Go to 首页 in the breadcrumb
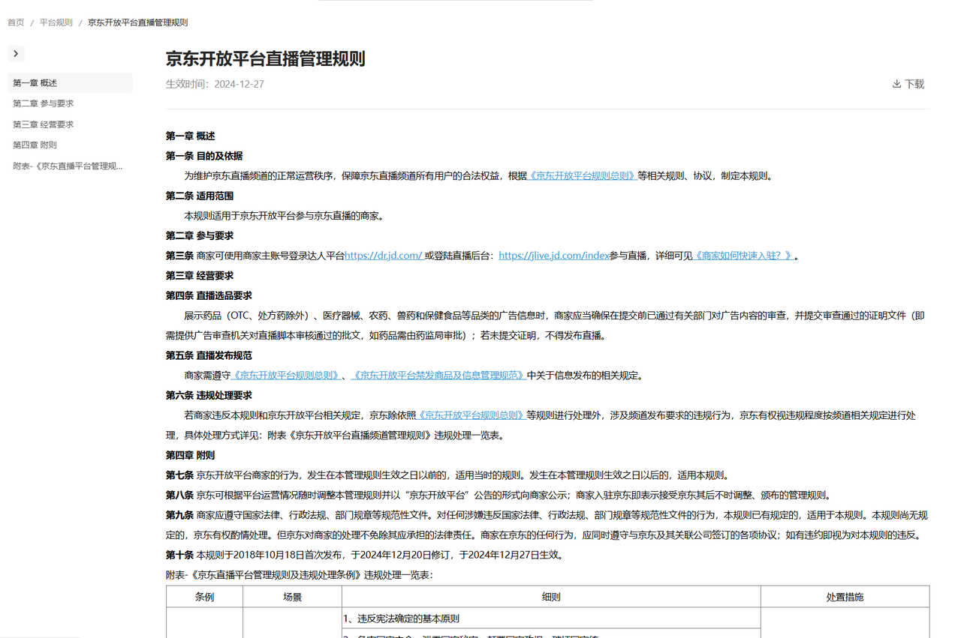This screenshot has height=638, width=961. pyautogui.click(x=16, y=22)
